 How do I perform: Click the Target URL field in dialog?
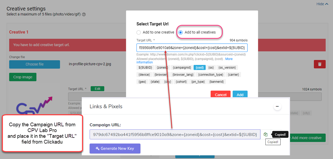pyautogui.click(x=192, y=48)
